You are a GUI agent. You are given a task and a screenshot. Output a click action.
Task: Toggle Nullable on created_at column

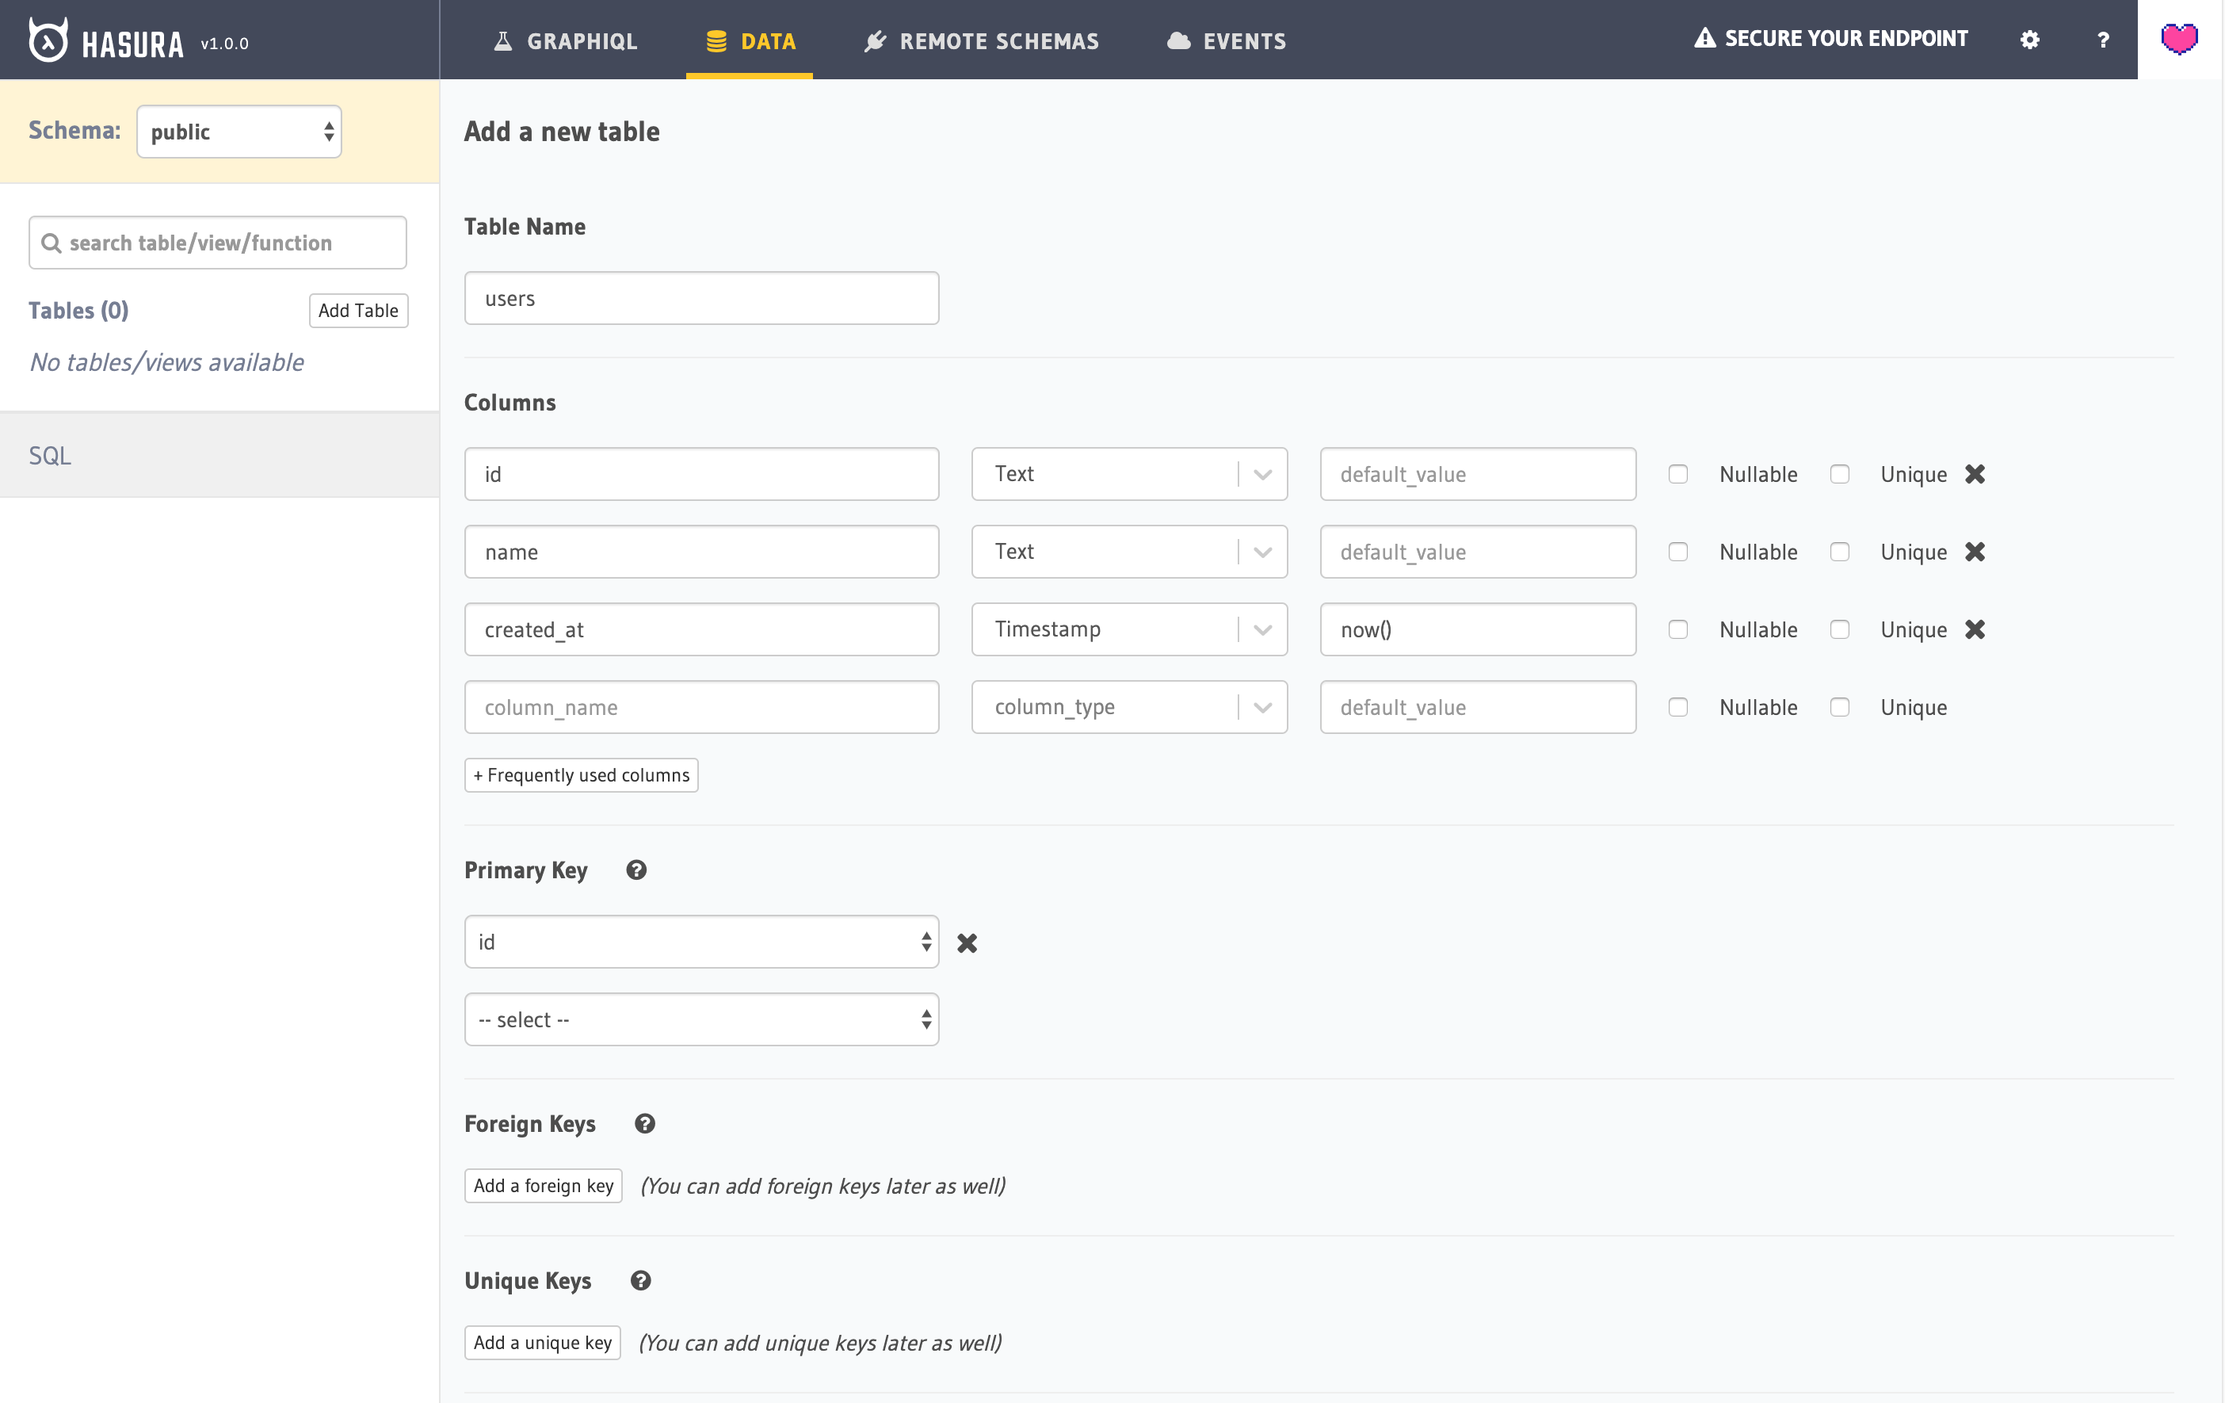click(x=1678, y=629)
